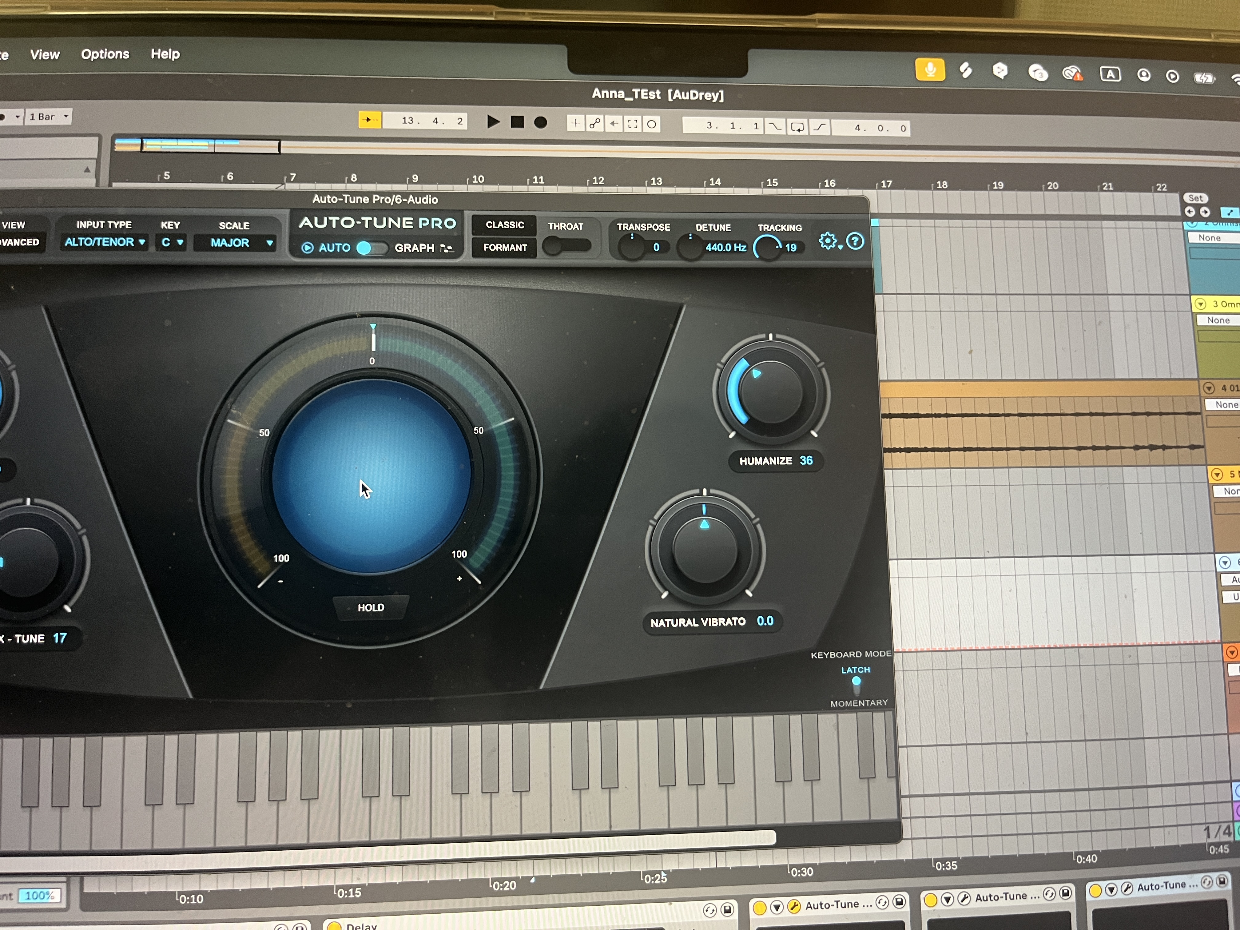This screenshot has width=1240, height=930.
Task: Click the macOS microphone indicator icon
Action: (x=930, y=70)
